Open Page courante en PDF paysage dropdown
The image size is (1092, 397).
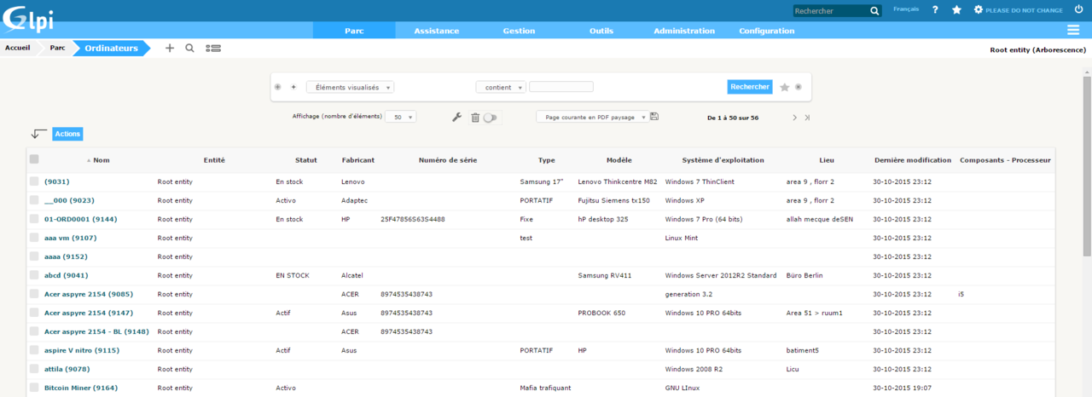pos(591,117)
